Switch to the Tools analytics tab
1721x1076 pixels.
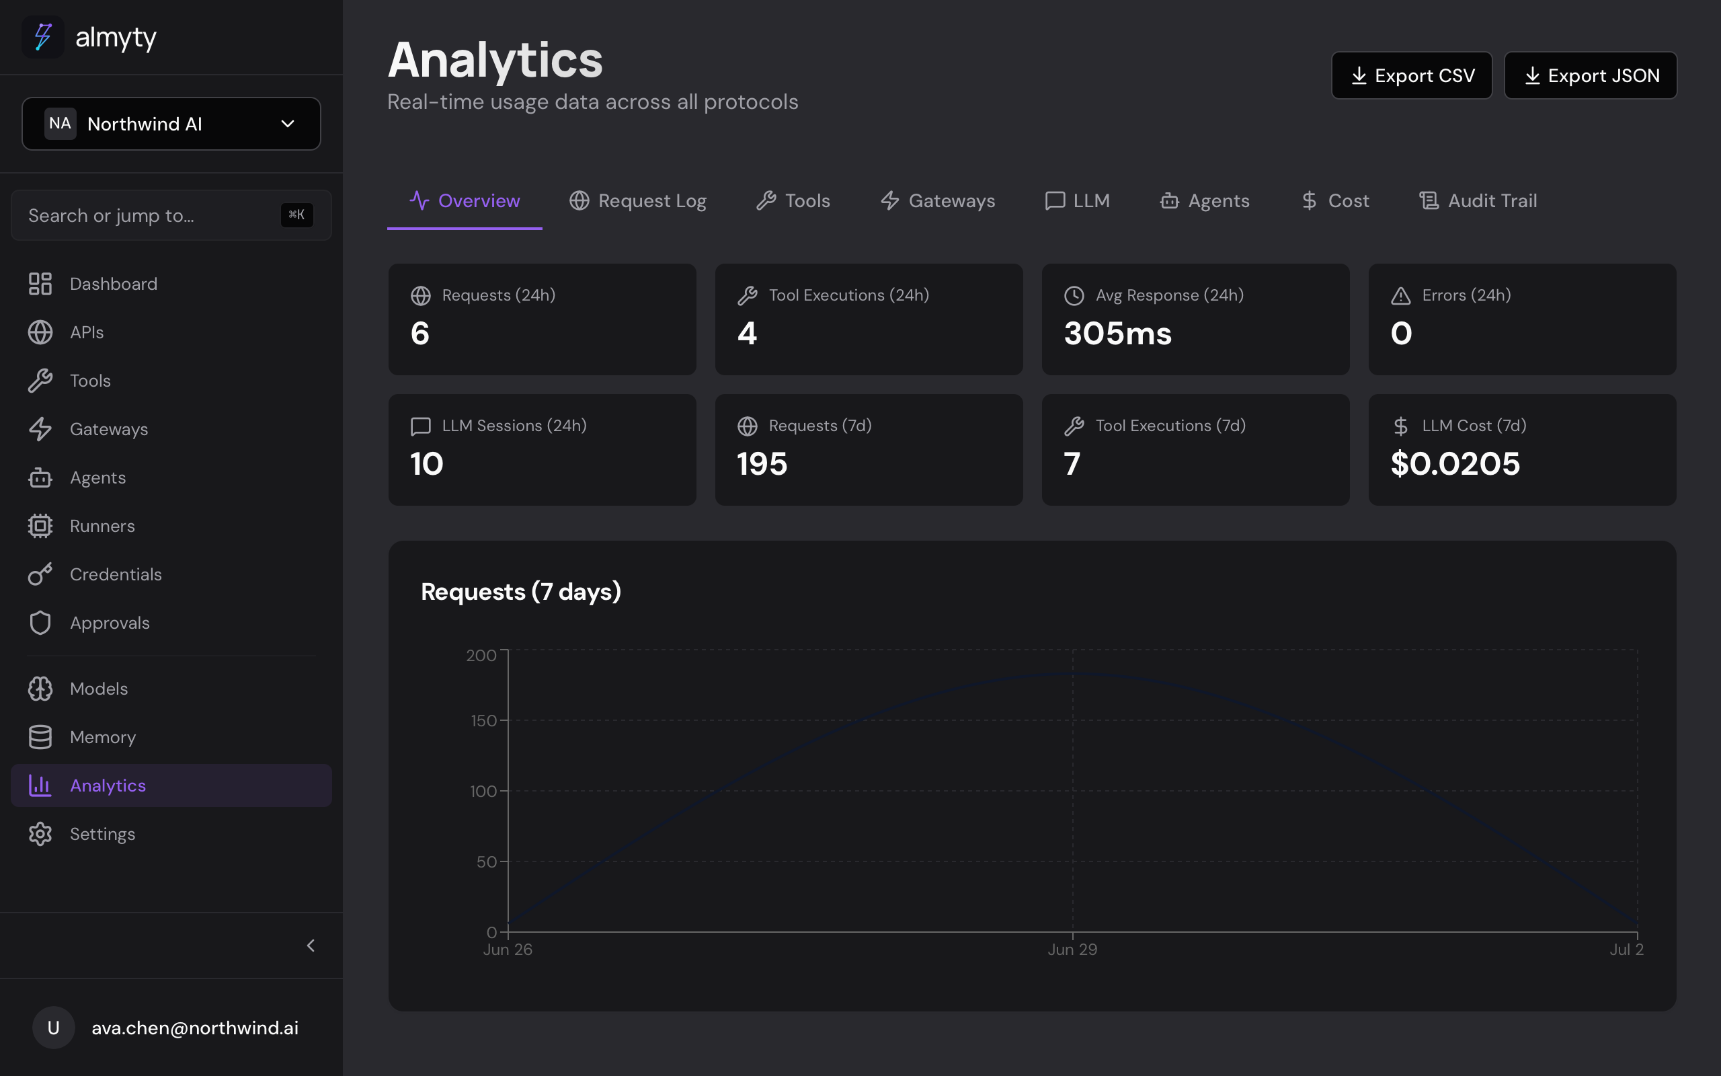click(x=793, y=201)
